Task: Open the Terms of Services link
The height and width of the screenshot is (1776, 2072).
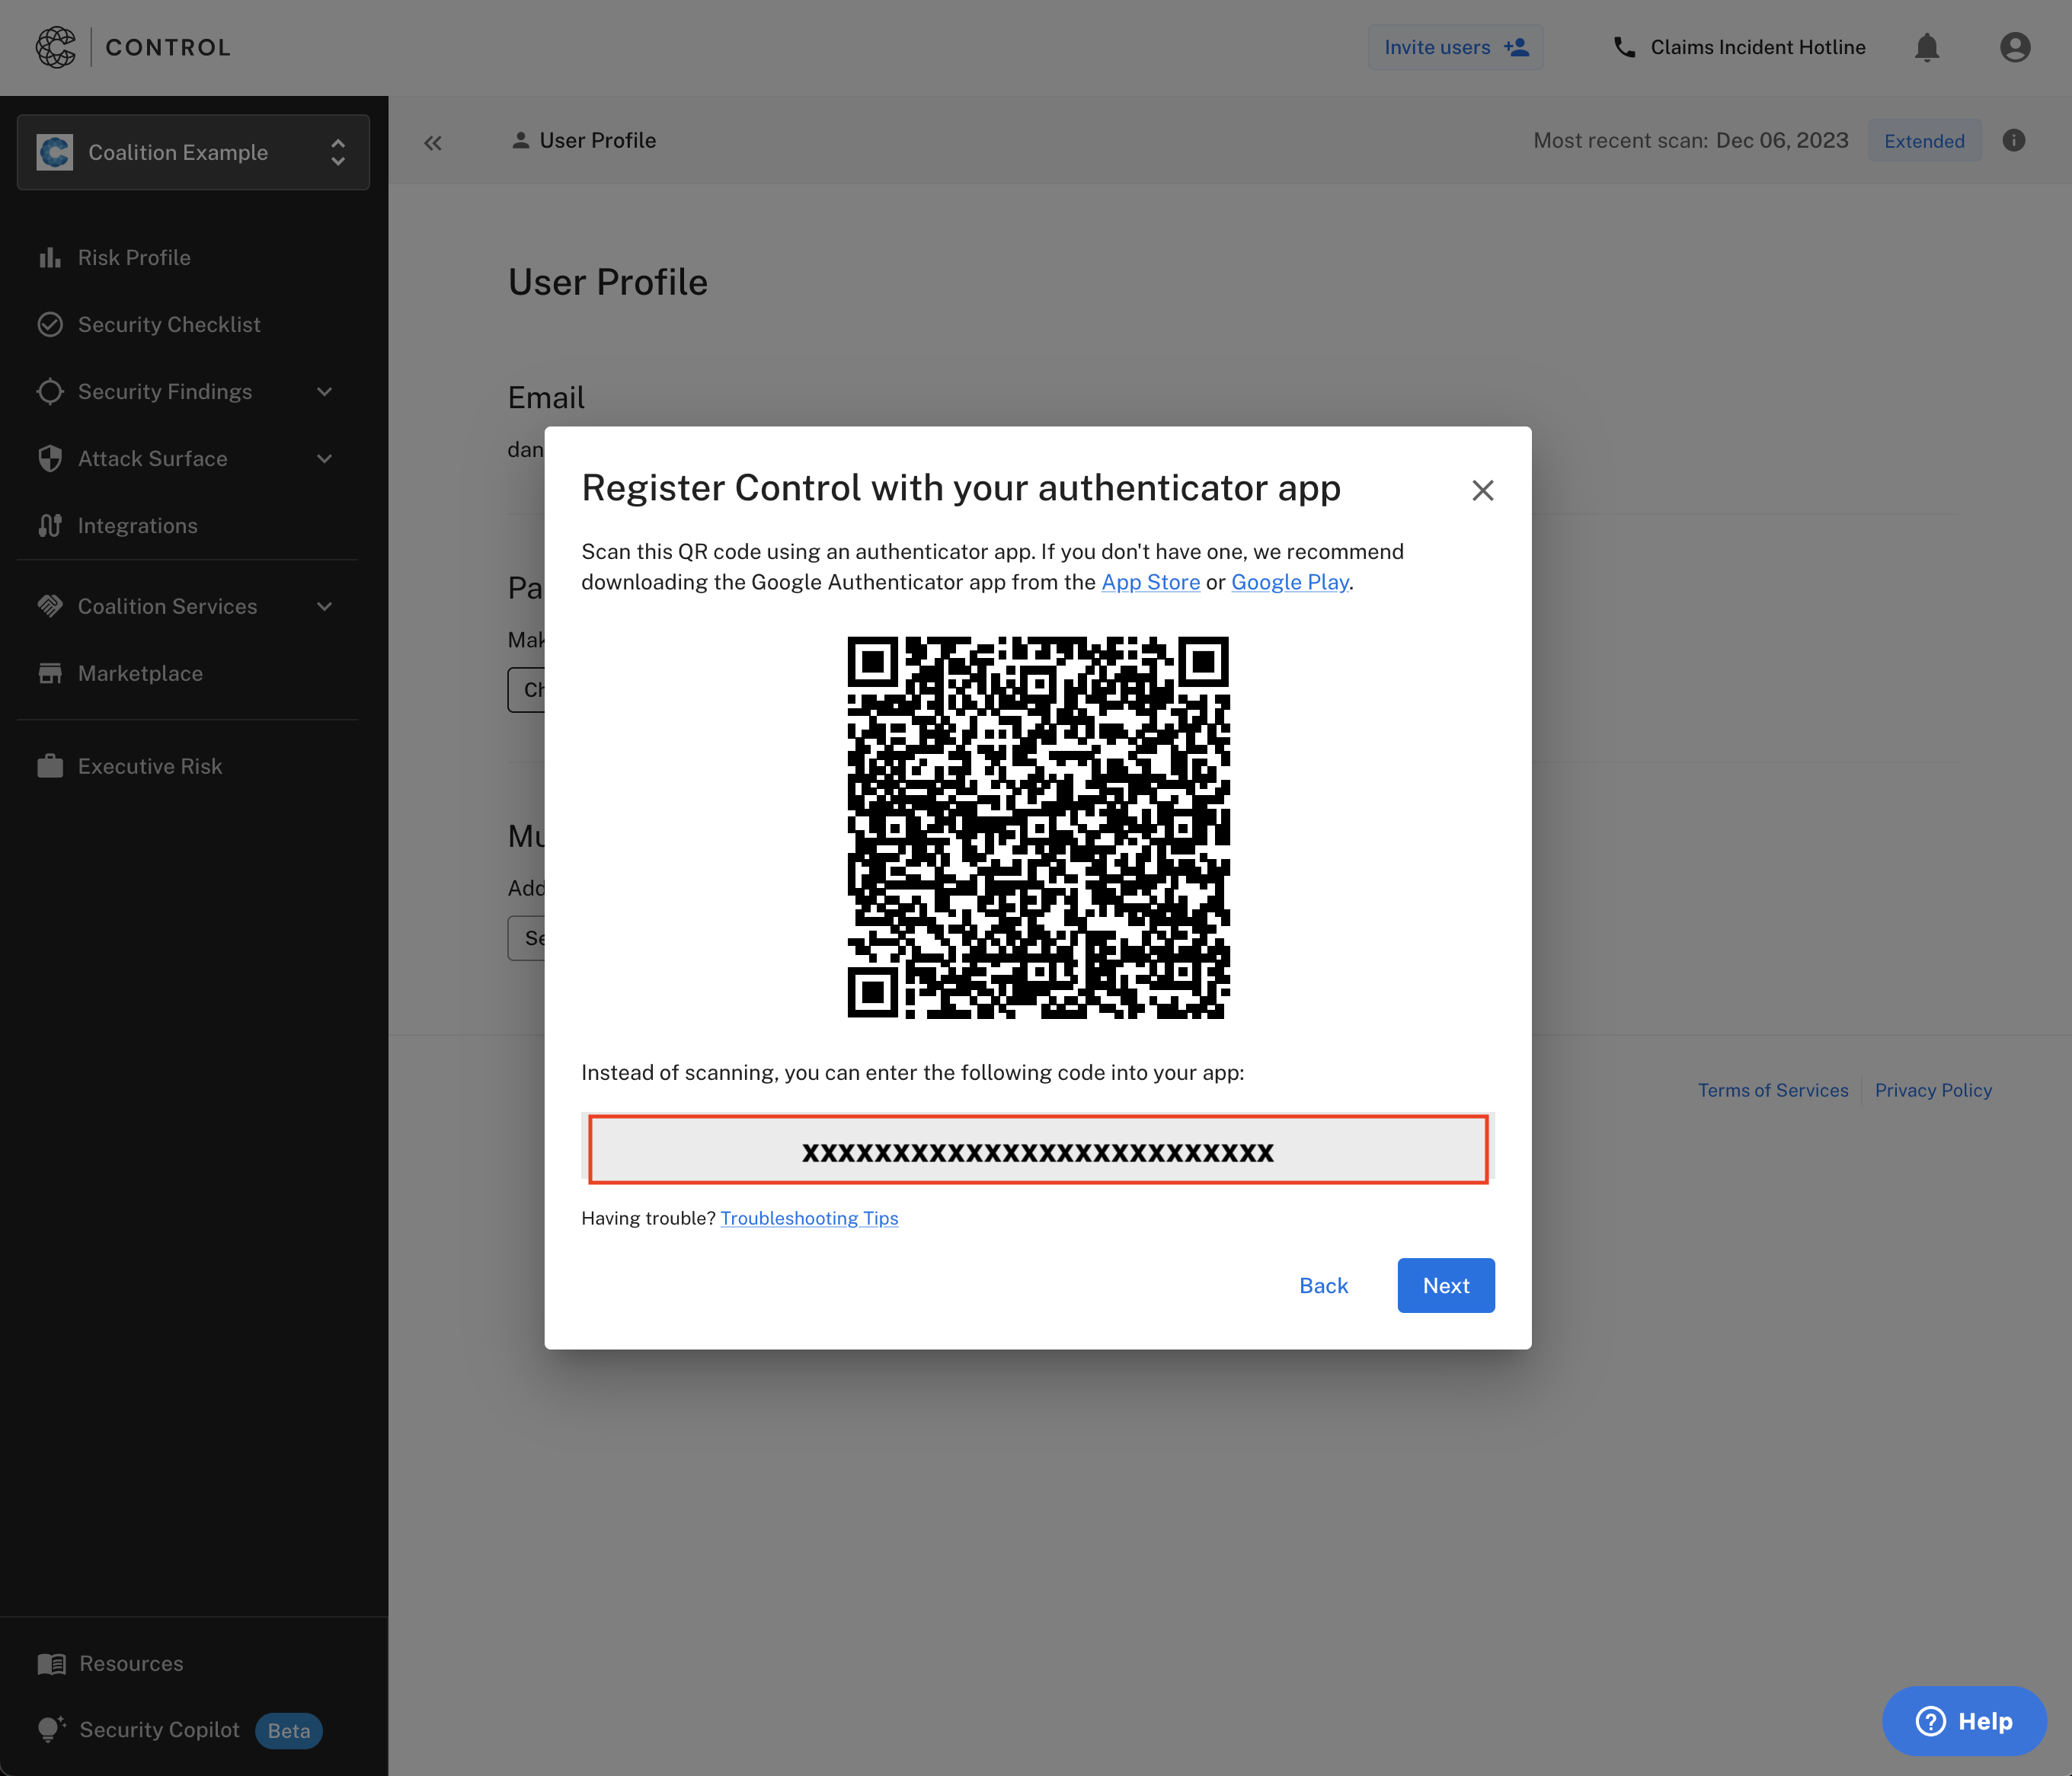Action: click(x=1772, y=1090)
